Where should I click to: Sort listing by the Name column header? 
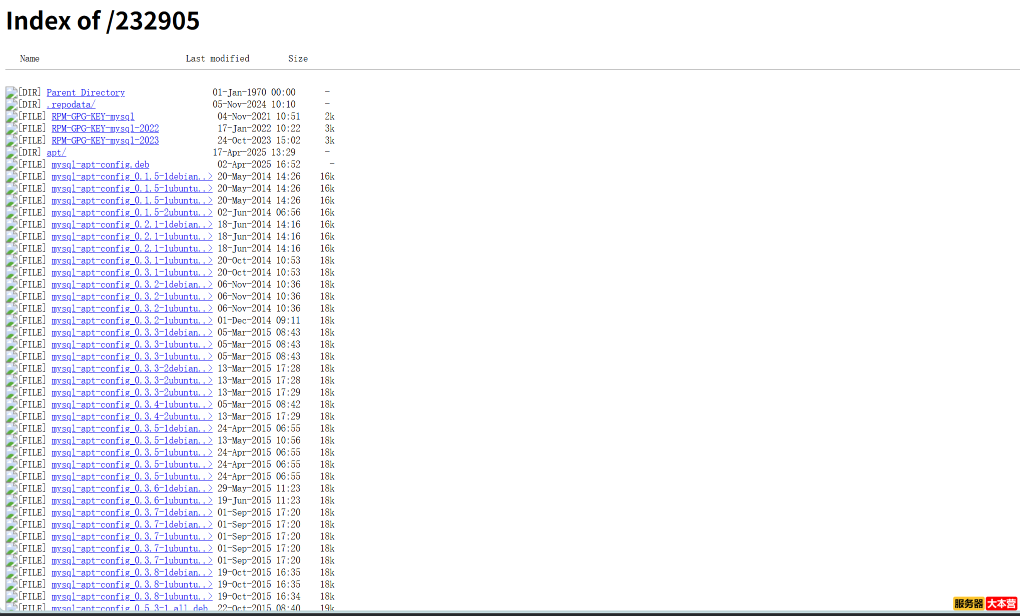(30, 58)
